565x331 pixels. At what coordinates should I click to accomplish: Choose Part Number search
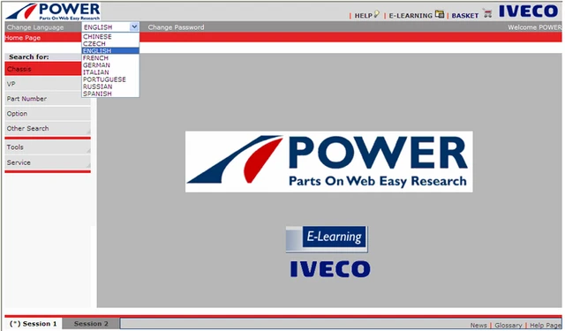pyautogui.click(x=48, y=99)
